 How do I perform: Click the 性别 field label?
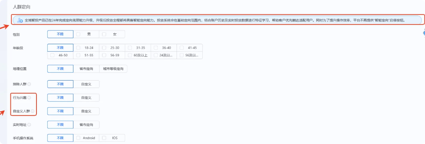16,34
